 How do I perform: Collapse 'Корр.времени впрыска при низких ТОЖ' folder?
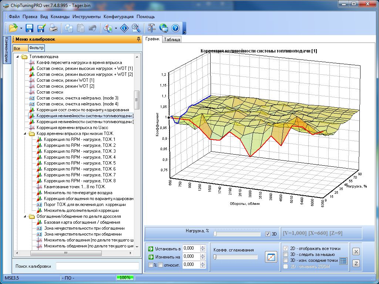25,133
